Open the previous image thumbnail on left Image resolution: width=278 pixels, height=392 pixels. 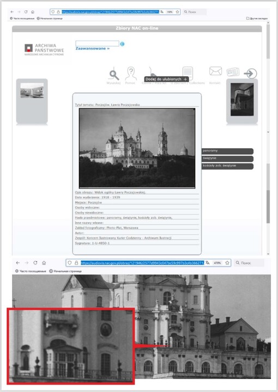click(32, 90)
